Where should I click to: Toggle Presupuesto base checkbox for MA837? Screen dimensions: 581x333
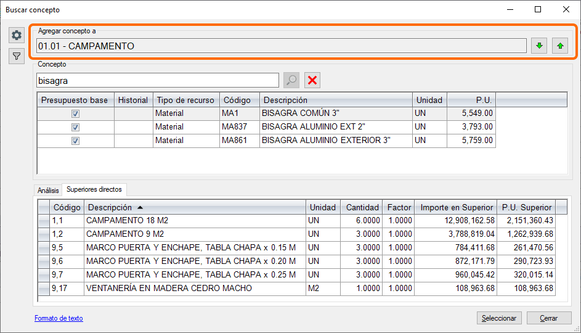[x=75, y=127]
